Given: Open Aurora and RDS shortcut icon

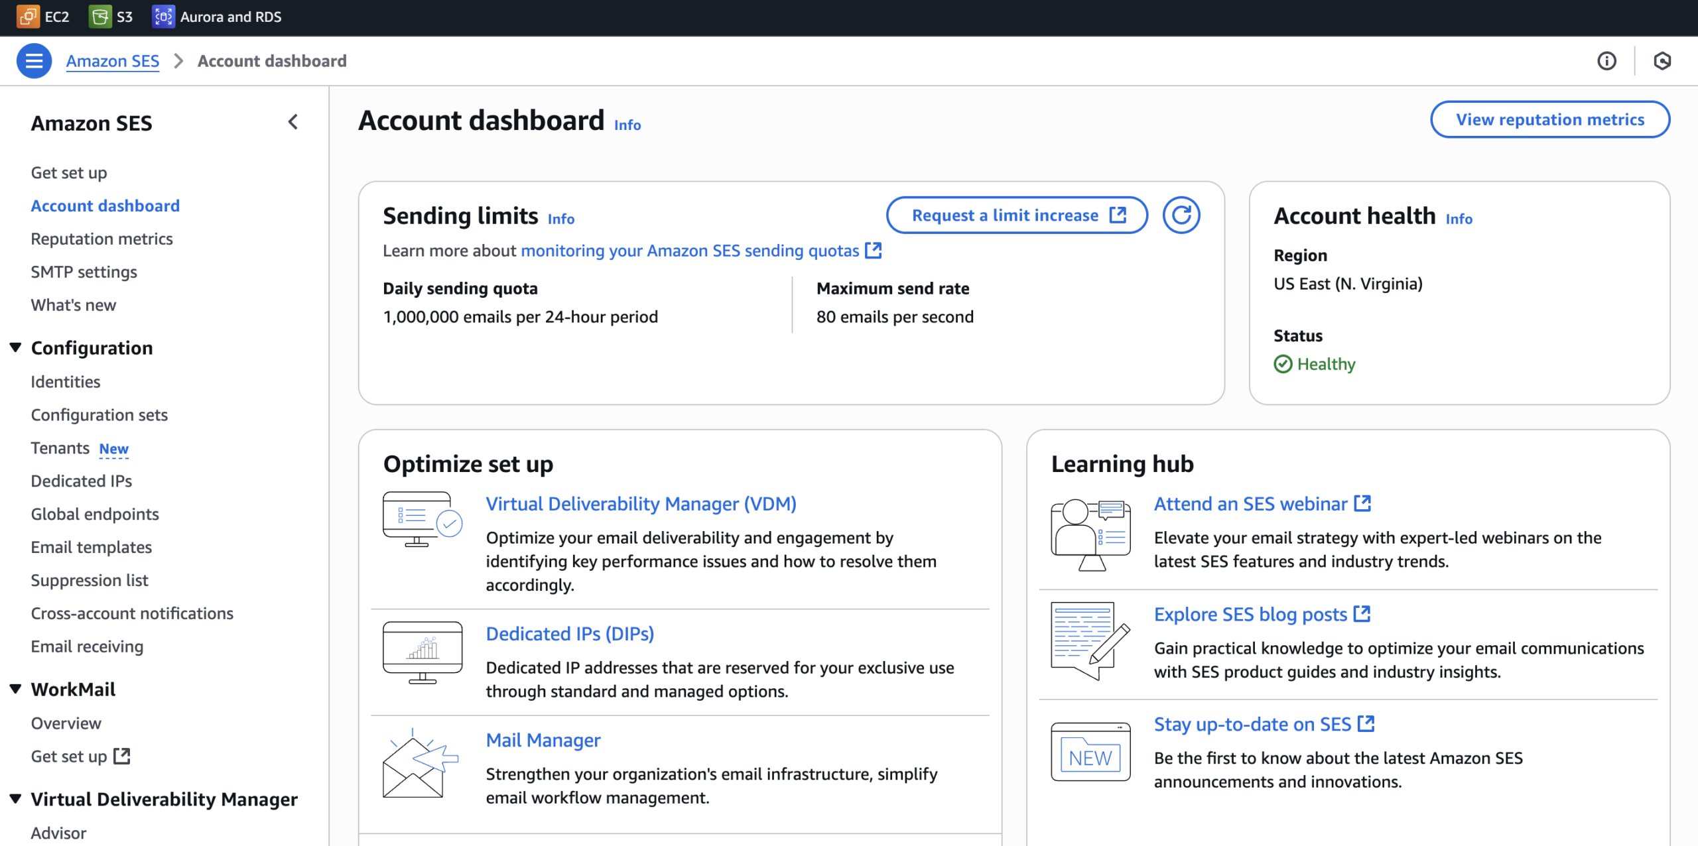Looking at the screenshot, I should [163, 17].
